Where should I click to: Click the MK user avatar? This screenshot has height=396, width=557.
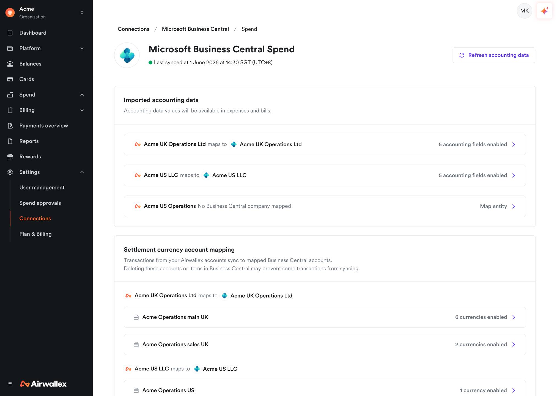(525, 11)
